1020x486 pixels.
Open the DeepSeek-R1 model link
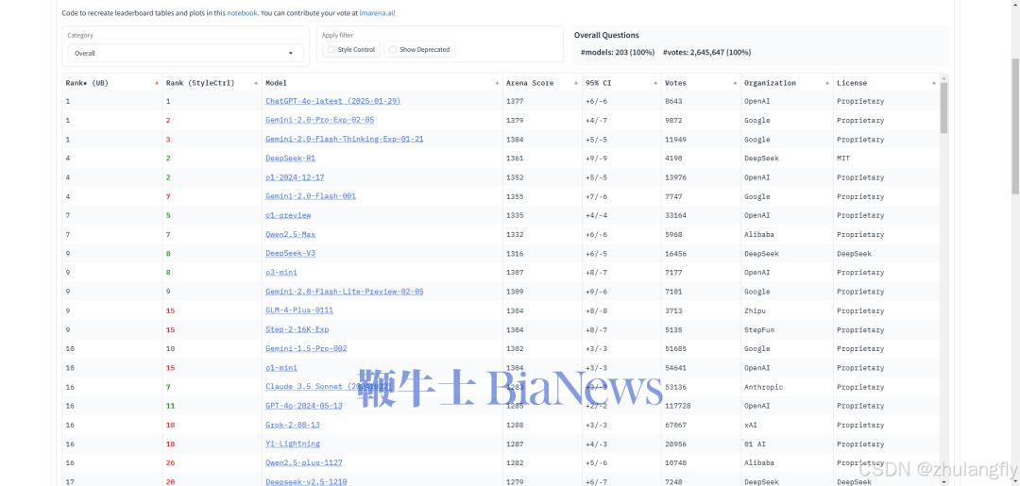point(290,158)
